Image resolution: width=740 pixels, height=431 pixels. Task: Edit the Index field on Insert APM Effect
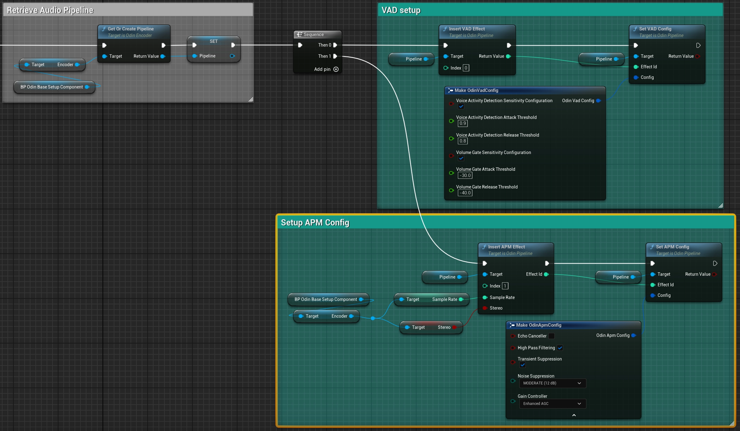click(505, 286)
